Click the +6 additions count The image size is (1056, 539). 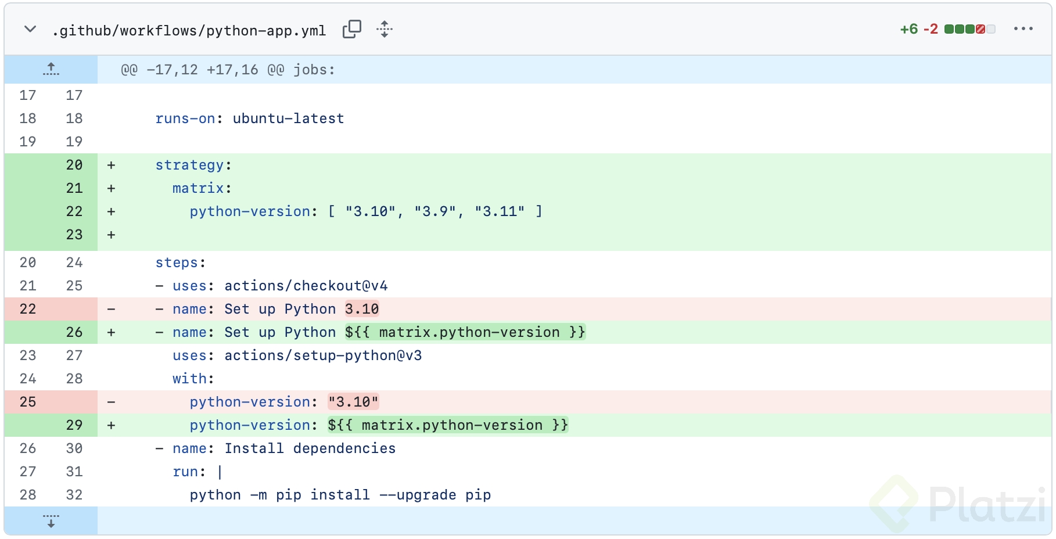click(908, 29)
